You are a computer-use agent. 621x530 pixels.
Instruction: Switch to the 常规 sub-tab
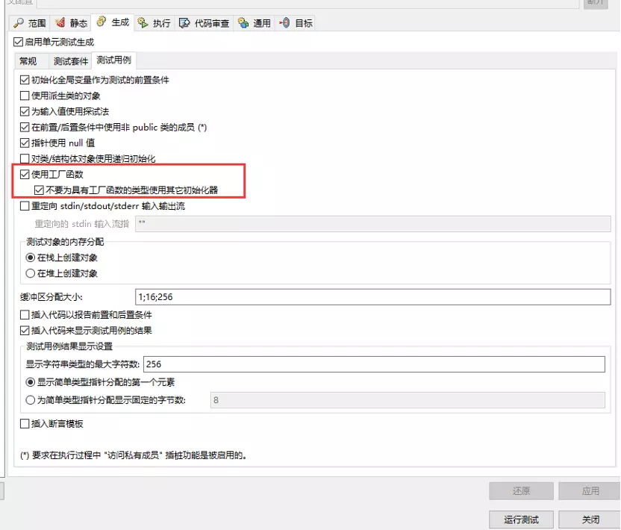pos(28,61)
